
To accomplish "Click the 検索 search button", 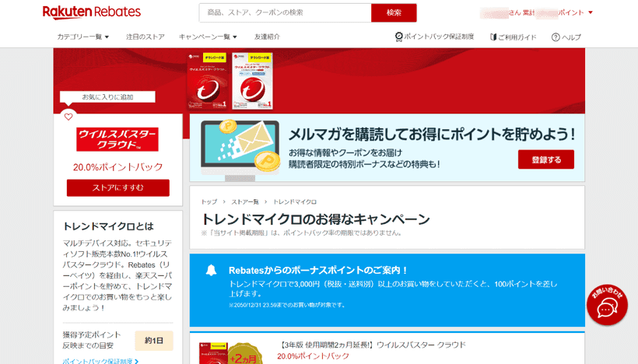I will (394, 12).
